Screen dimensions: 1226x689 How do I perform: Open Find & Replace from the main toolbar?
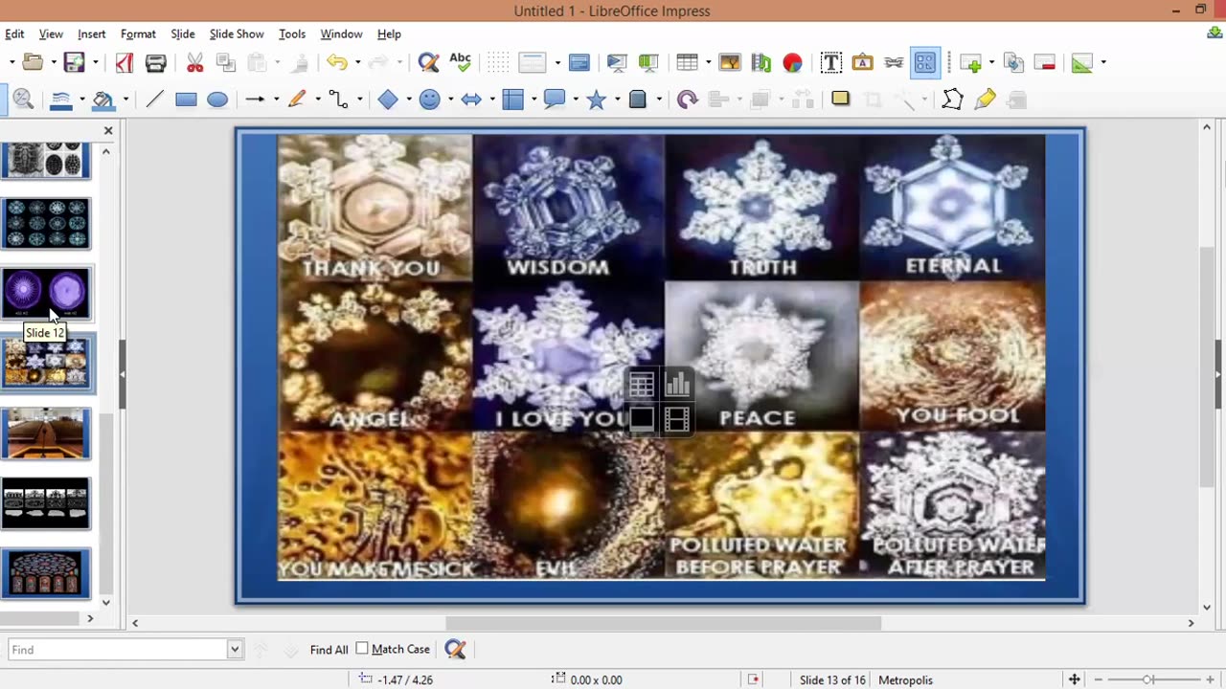(x=428, y=63)
